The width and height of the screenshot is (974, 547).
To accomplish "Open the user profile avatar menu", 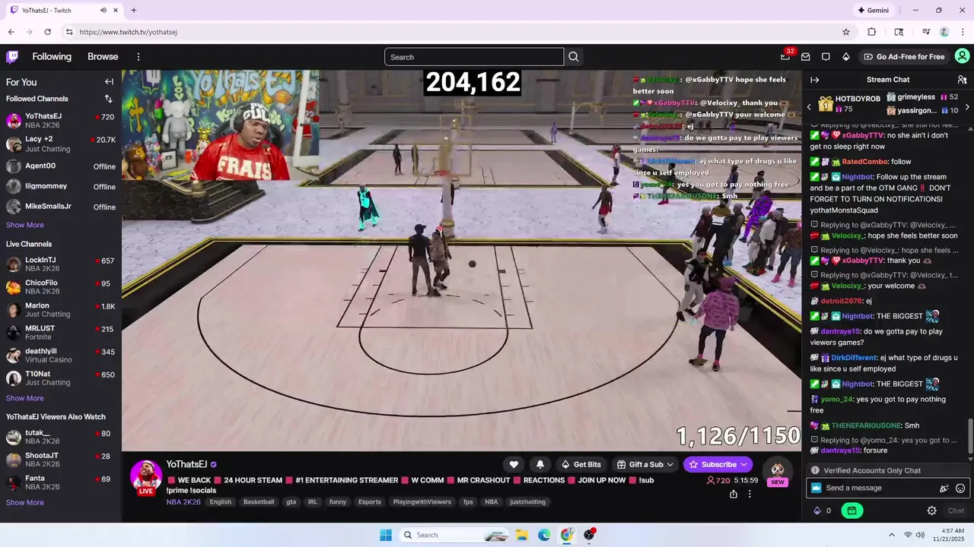I will tap(963, 56).
